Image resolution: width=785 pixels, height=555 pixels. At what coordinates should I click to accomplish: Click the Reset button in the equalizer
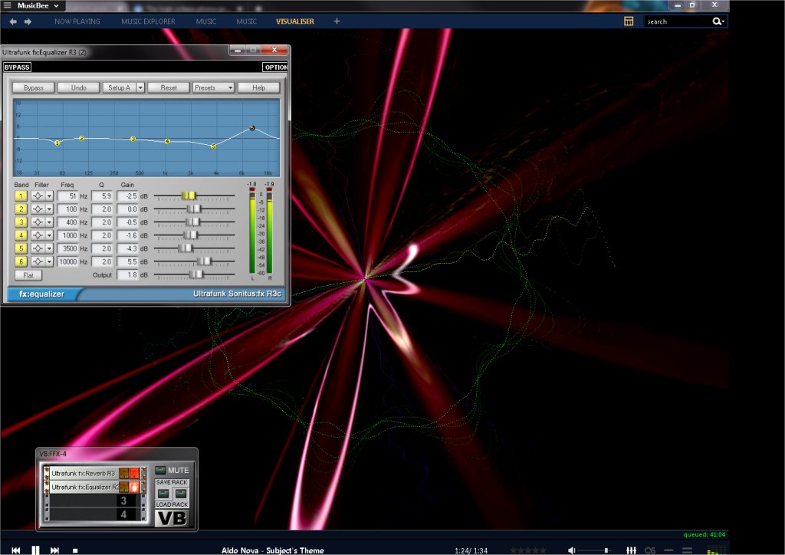tap(169, 87)
